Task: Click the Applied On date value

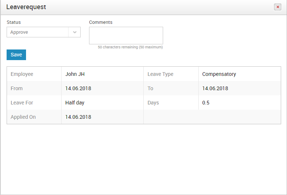Action: pyautogui.click(x=78, y=117)
